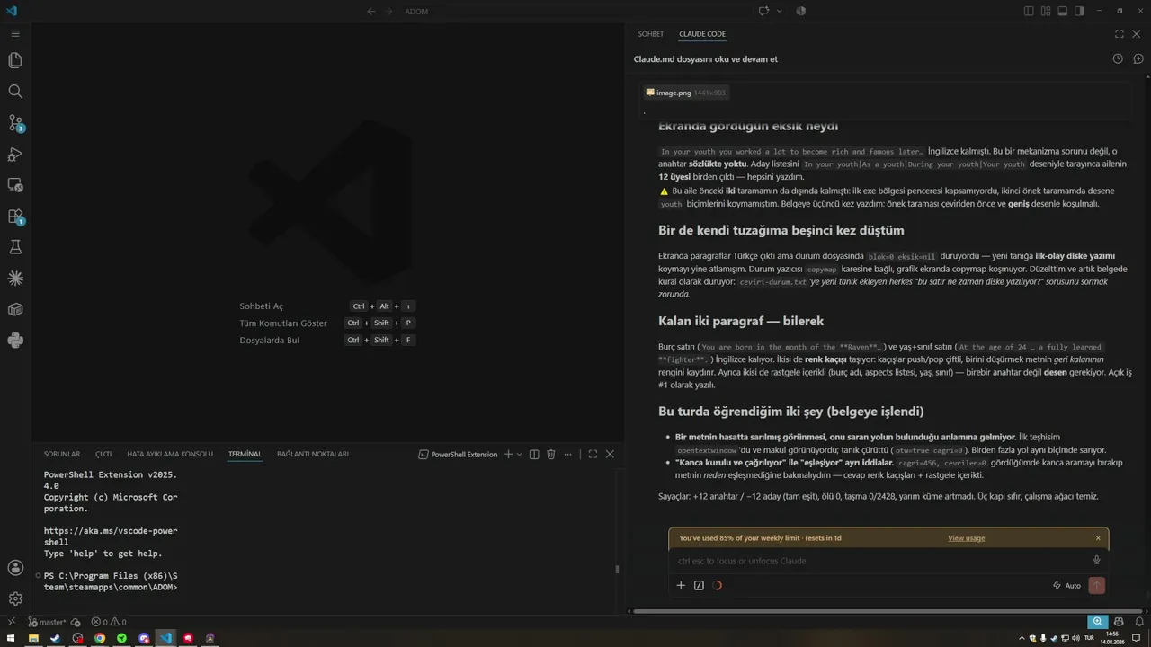Switch to the ÇIKTI panel tab
1151x647 pixels.
[x=103, y=455]
